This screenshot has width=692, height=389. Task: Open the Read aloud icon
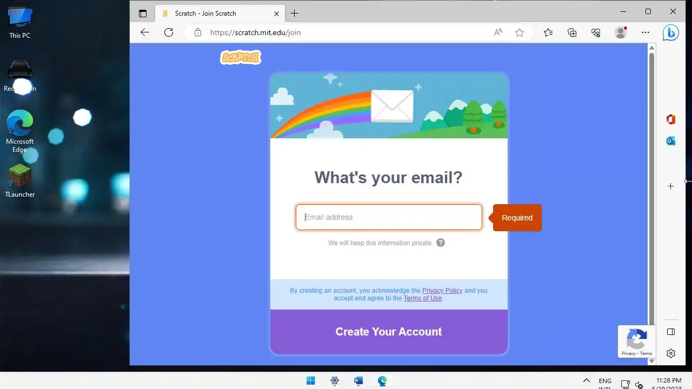click(498, 32)
